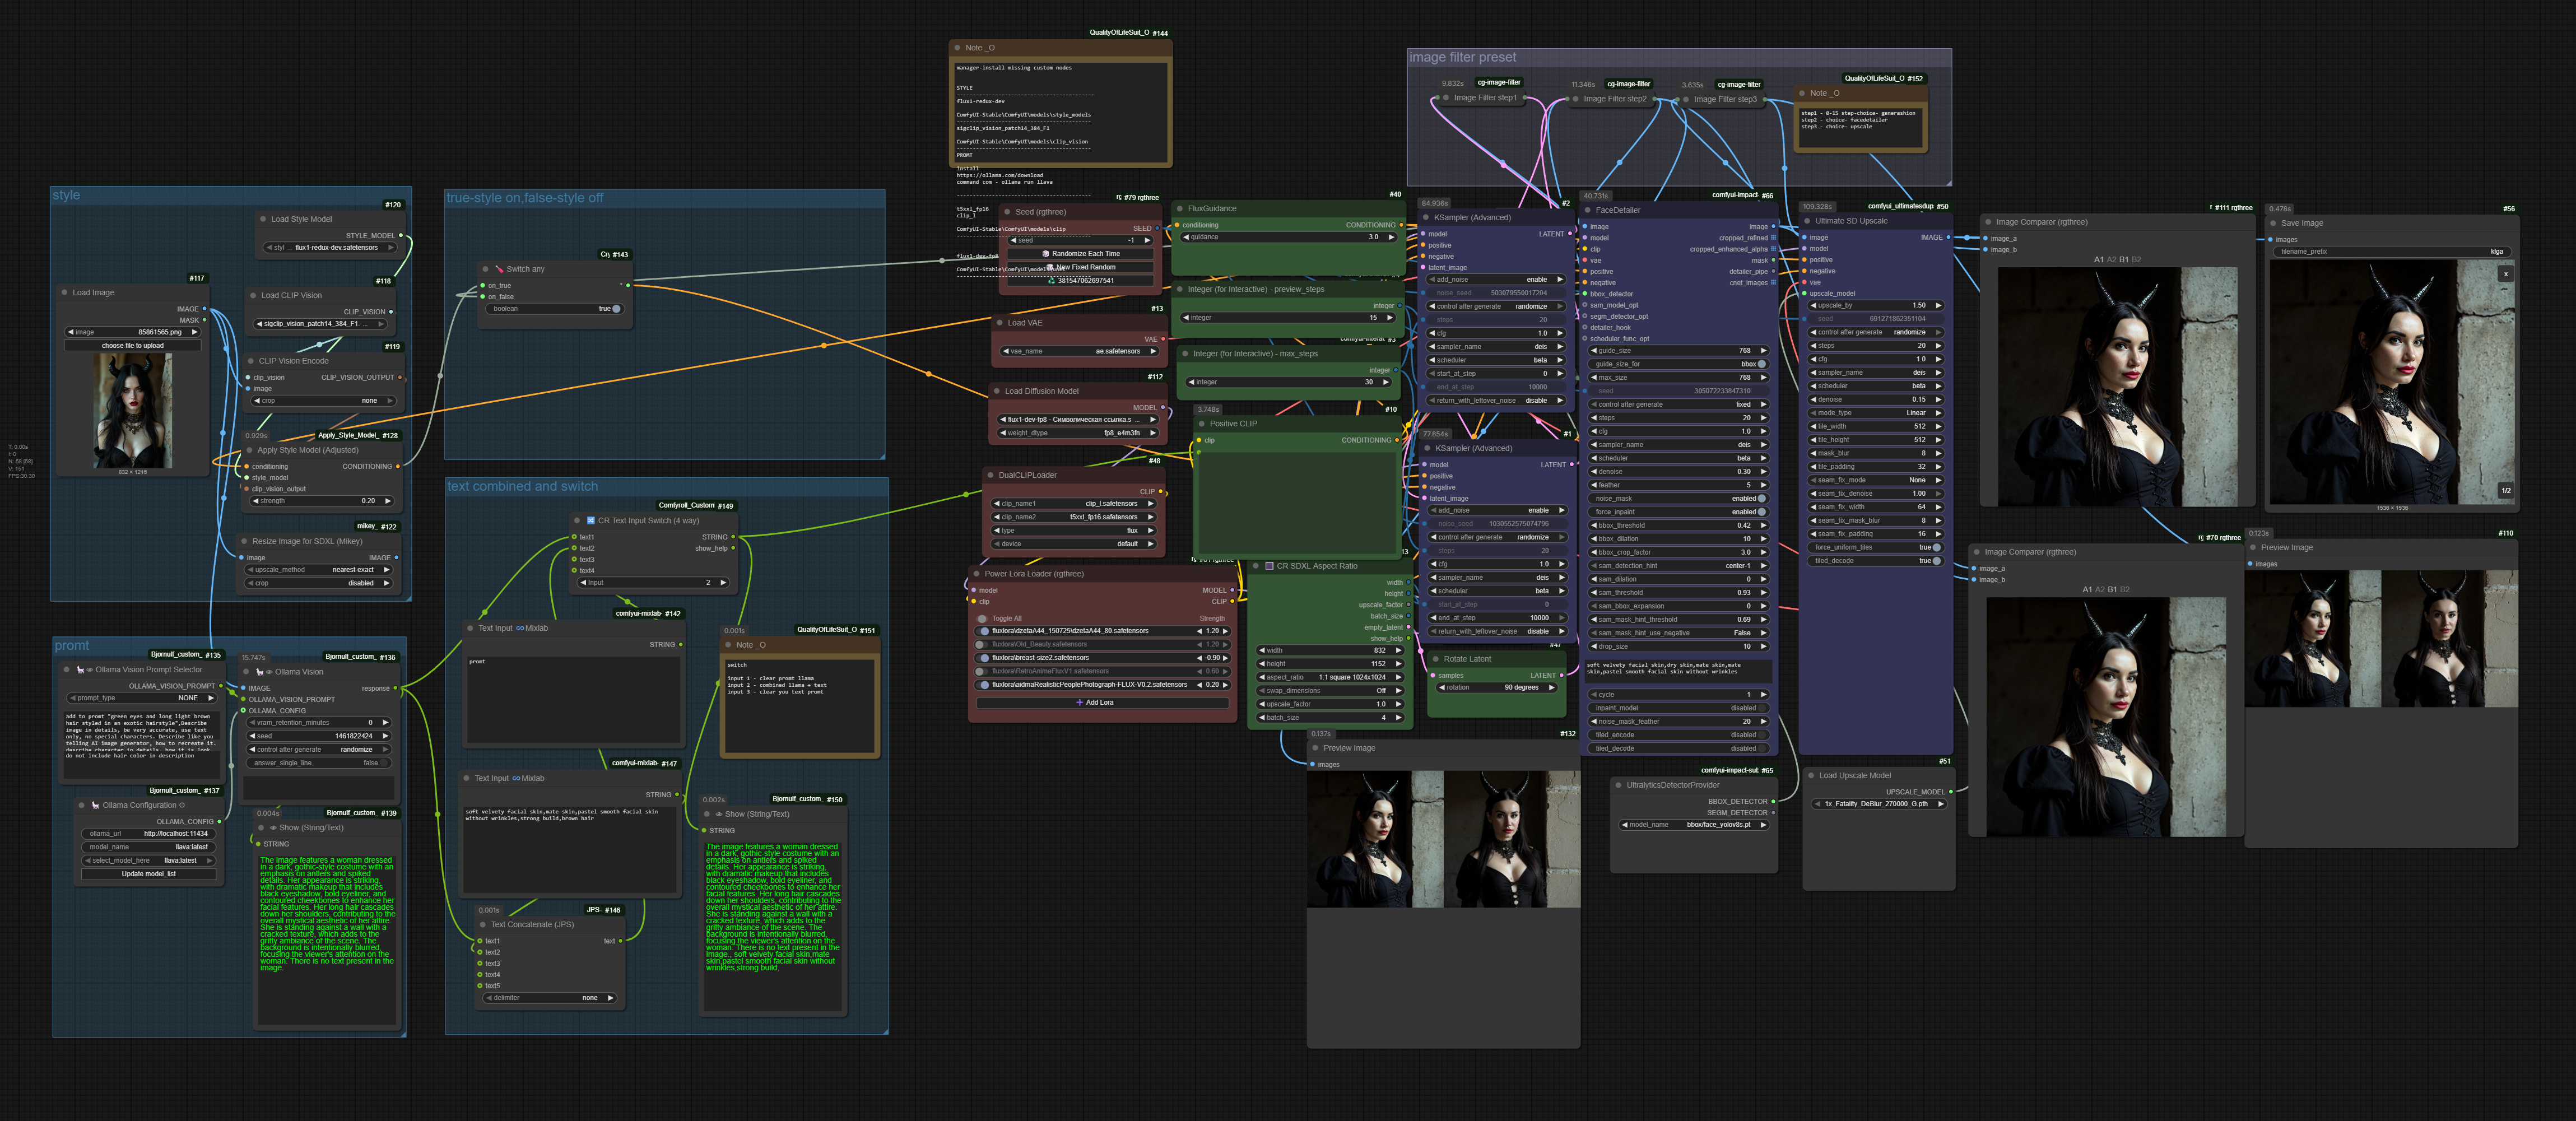Screen dimensions: 2576x1121
Task: Select A2 in lower Image Comparer
Action: coord(2100,590)
